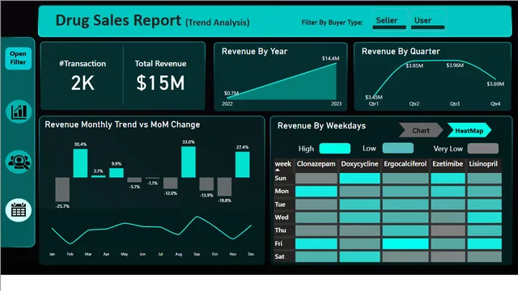The height and width of the screenshot is (291, 518).
Task: Select the Lisinopril column header
Action: [483, 164]
